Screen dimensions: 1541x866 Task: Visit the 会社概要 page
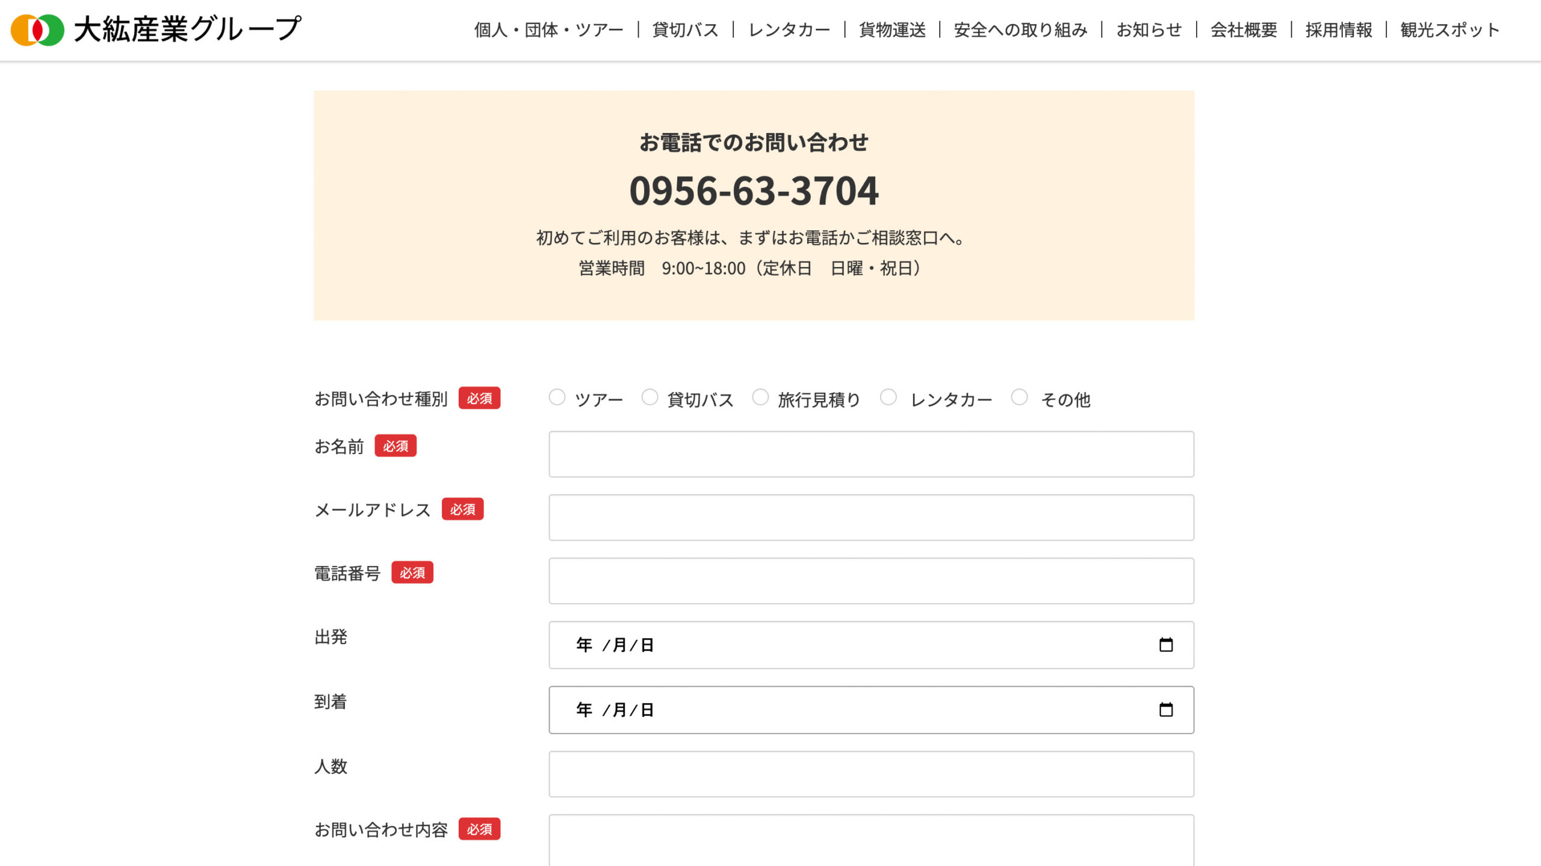[1244, 29]
